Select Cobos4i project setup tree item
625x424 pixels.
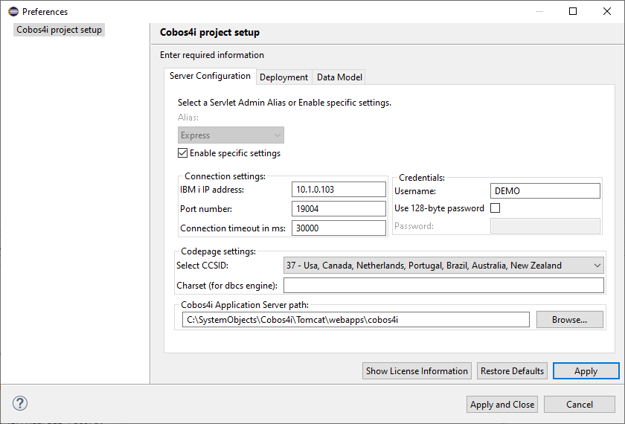click(x=59, y=30)
